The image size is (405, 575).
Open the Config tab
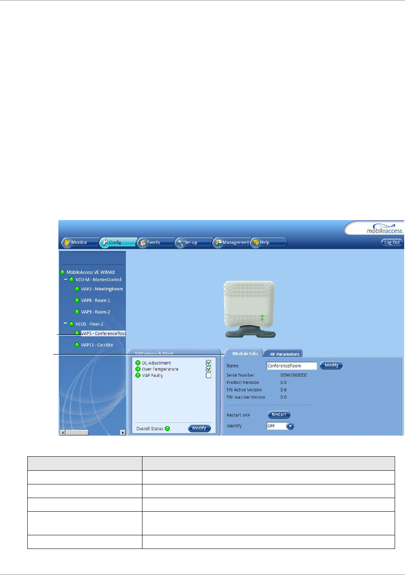click(117, 243)
